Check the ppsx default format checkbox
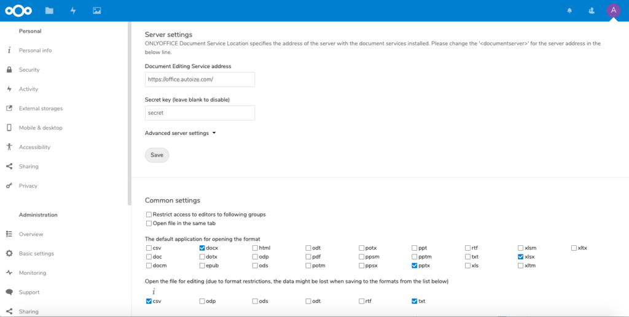 tap(361, 265)
